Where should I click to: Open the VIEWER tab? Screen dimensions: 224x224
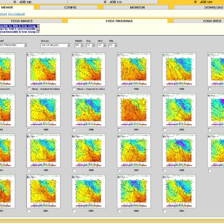(17, 7)
